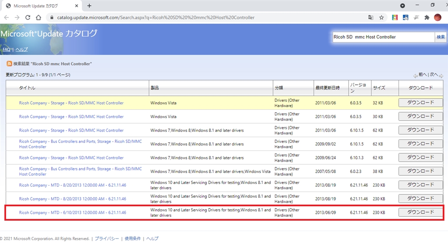The image size is (448, 243).
Task: Sort by サイズ column header
Action: (x=379, y=88)
